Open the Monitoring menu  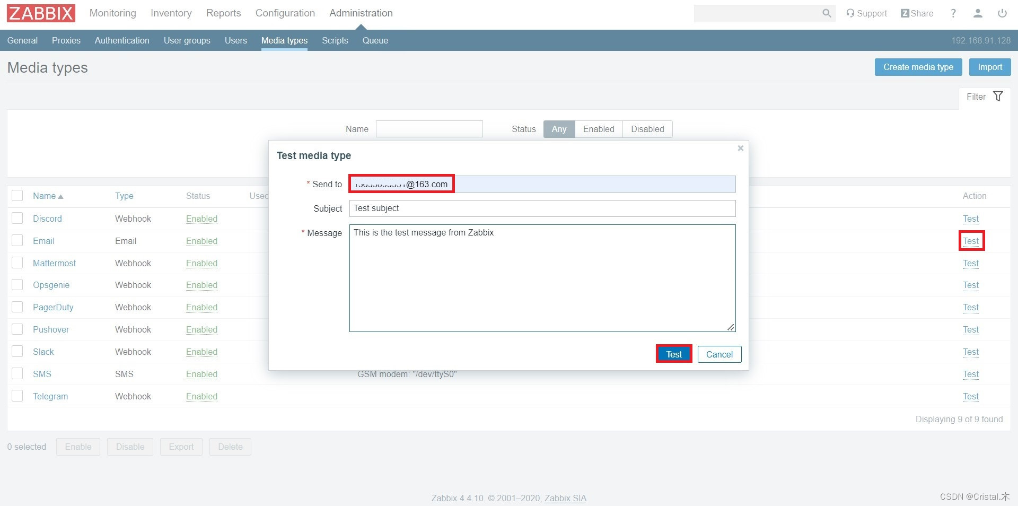(112, 13)
